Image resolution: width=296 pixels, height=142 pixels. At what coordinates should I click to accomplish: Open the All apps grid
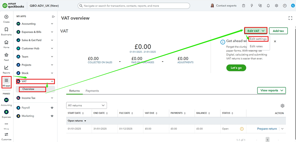(x=6, y=81)
